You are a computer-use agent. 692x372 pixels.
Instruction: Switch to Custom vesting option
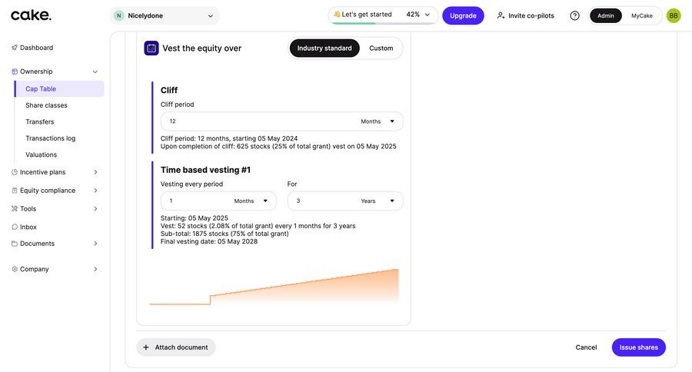point(381,48)
